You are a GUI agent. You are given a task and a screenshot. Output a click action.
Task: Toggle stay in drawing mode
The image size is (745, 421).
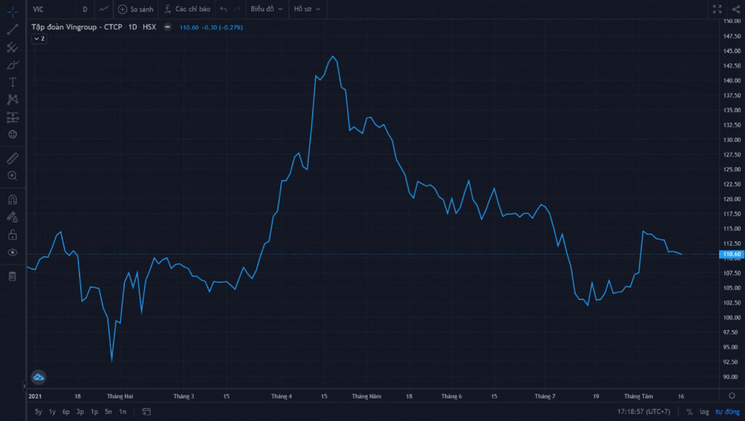[13, 217]
